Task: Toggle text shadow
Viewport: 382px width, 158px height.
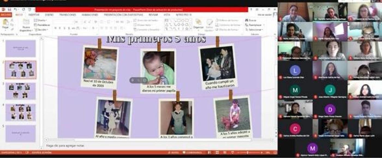Action: coord(69,28)
